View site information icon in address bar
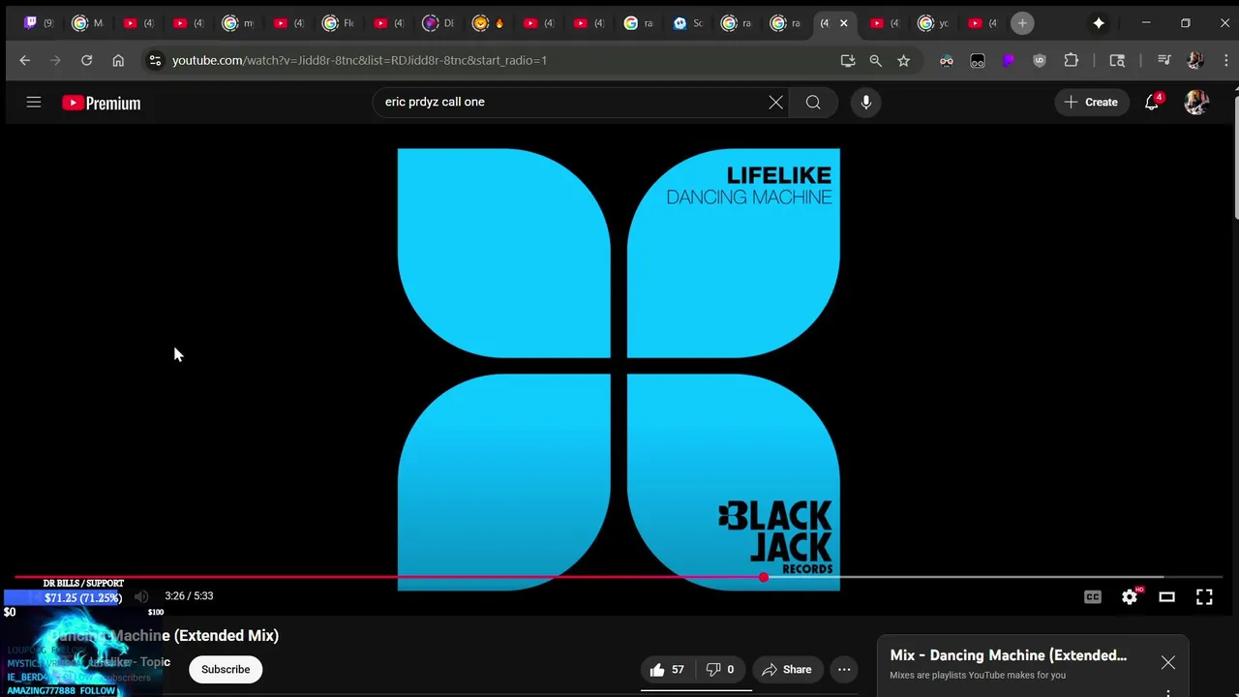Image resolution: width=1239 pixels, height=697 pixels. point(155,60)
